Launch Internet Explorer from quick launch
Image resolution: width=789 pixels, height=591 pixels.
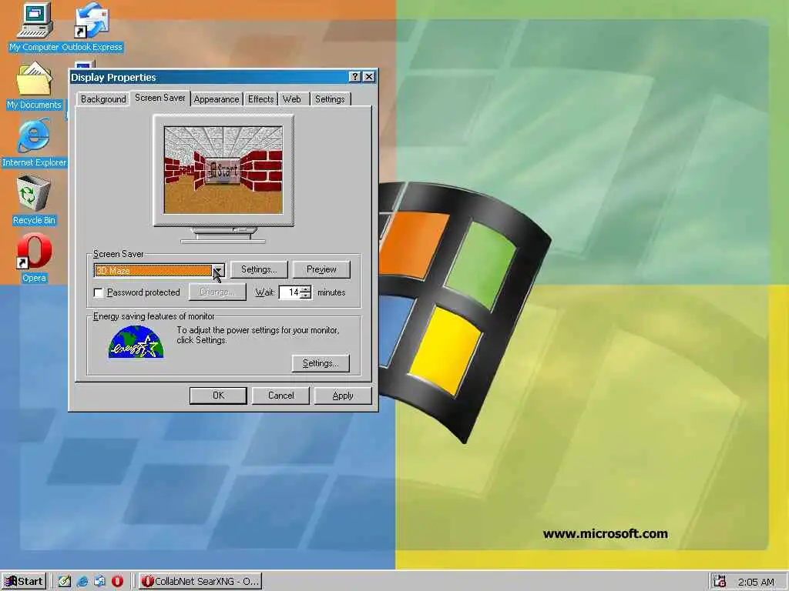tap(82, 582)
